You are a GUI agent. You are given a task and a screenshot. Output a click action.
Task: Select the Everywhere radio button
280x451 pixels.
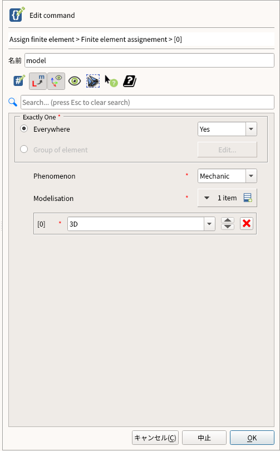24,129
